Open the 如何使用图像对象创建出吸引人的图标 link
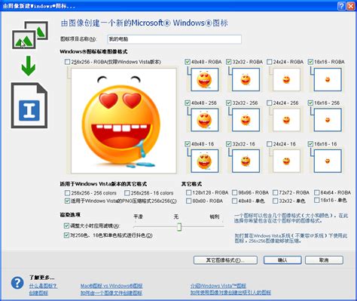This screenshot has width=357, height=301. [230, 293]
